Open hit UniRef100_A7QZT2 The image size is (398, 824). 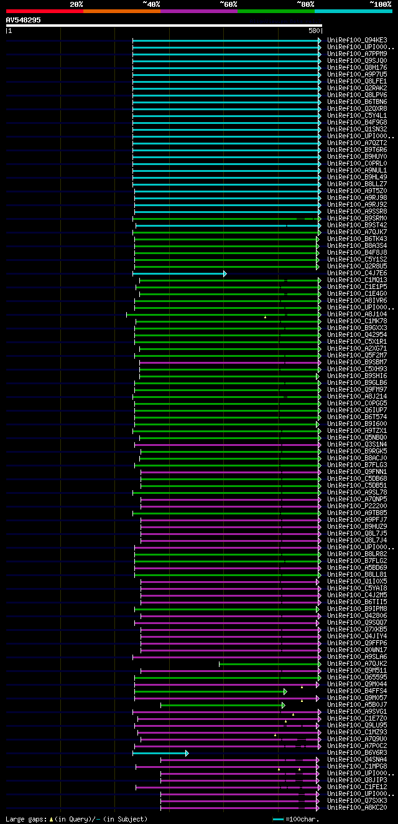(357, 143)
